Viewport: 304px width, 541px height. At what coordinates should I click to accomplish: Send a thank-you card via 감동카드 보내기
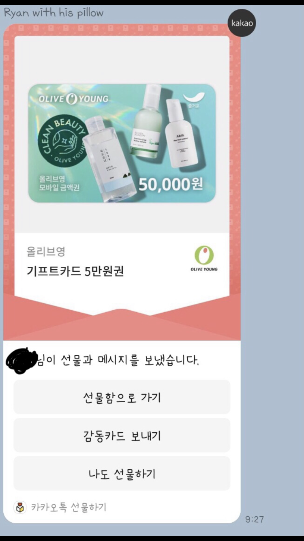pos(122,436)
